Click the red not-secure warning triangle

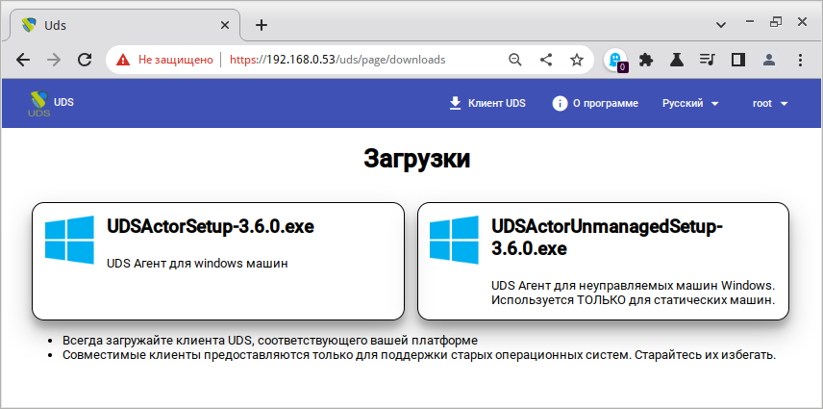click(x=123, y=60)
